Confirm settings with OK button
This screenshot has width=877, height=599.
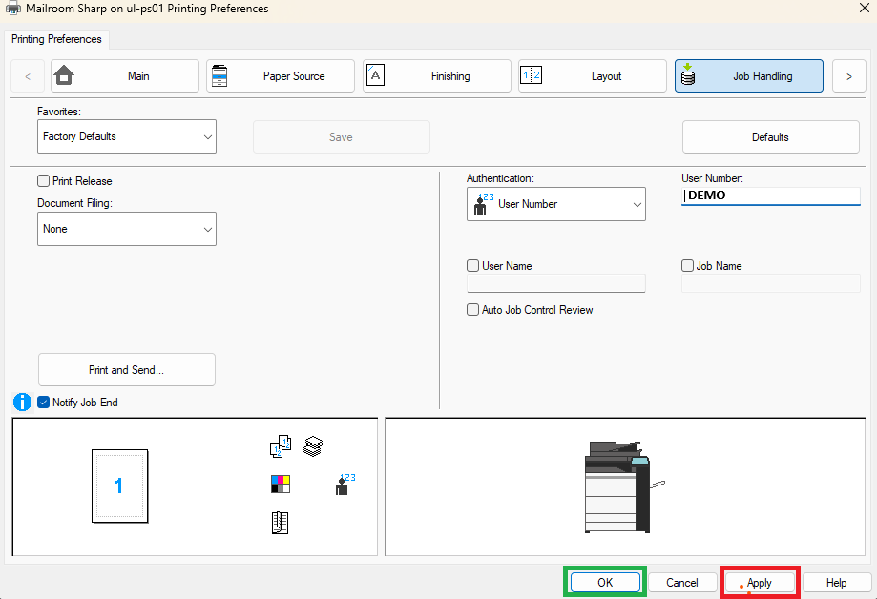pos(605,582)
